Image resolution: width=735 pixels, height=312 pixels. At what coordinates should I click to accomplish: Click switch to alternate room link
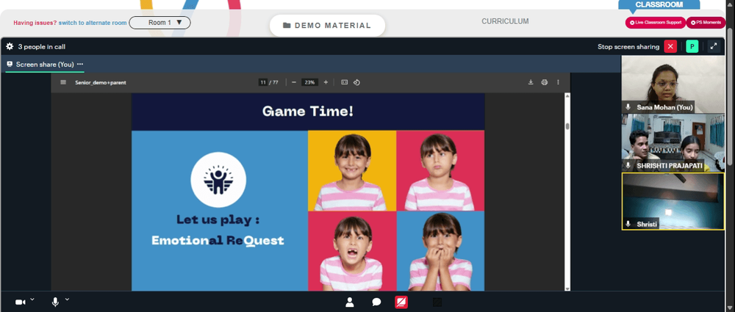pyautogui.click(x=93, y=23)
